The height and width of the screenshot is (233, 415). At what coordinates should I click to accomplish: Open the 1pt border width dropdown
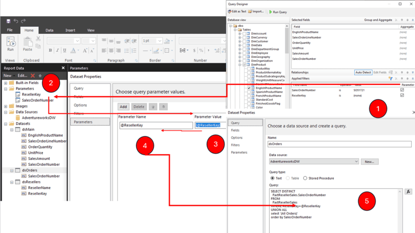(159, 40)
